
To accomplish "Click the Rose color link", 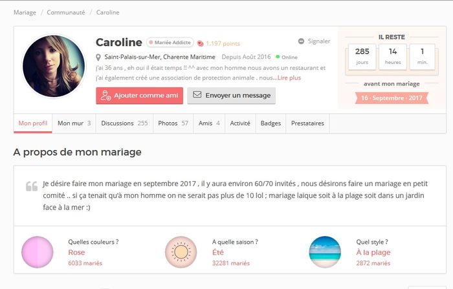I will pos(76,252).
